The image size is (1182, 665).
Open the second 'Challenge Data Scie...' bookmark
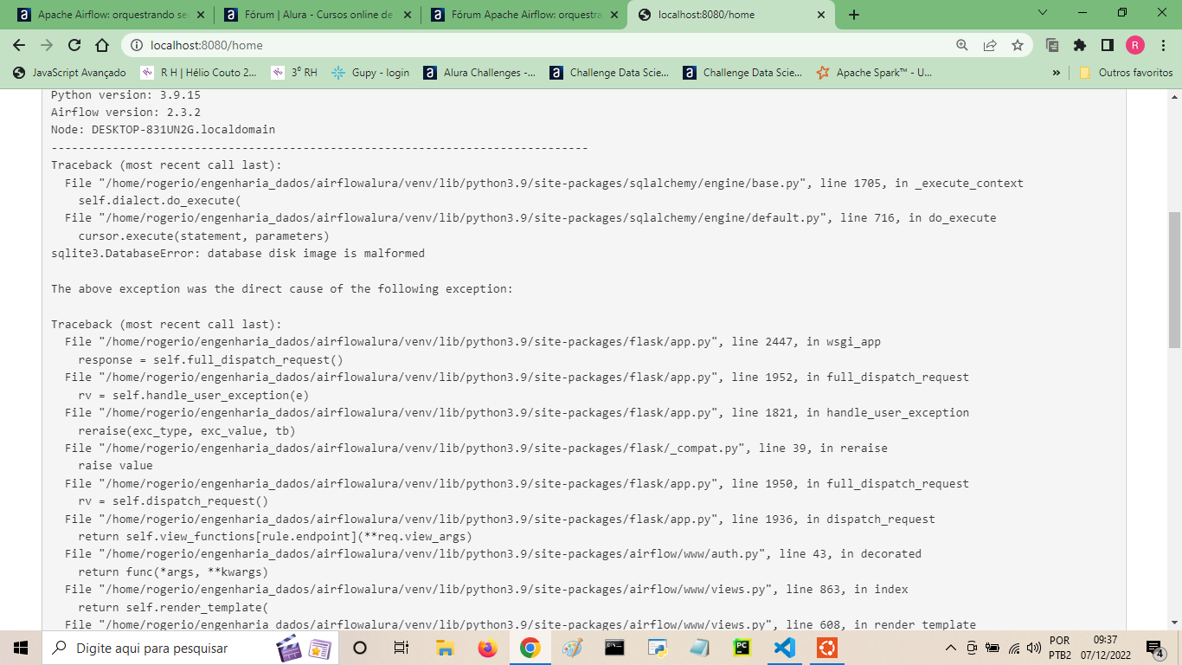coord(742,73)
